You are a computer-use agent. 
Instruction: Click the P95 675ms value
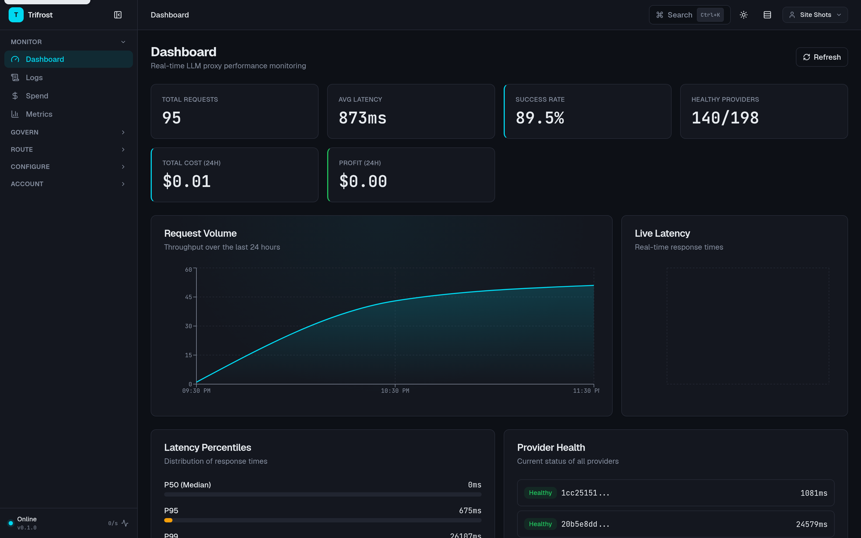[x=470, y=511]
